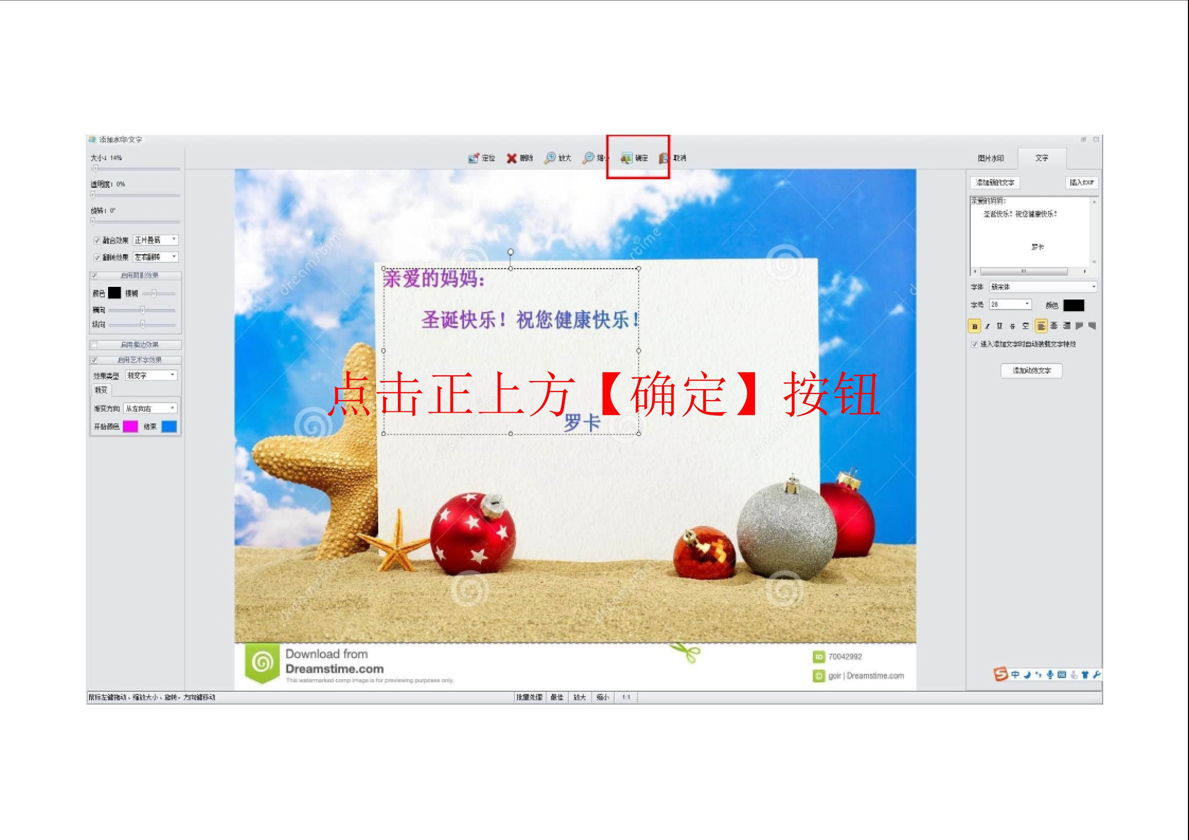
Task: Click the shadow 模糊 (blur) slider handle
Action: pos(154,294)
